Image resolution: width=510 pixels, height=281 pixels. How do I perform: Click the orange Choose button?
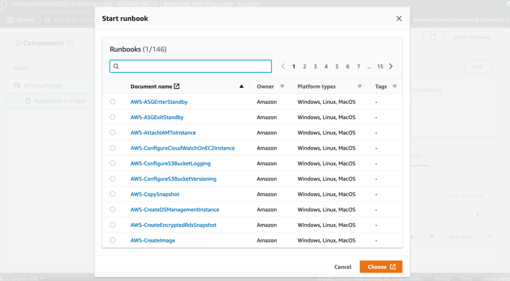[381, 267]
